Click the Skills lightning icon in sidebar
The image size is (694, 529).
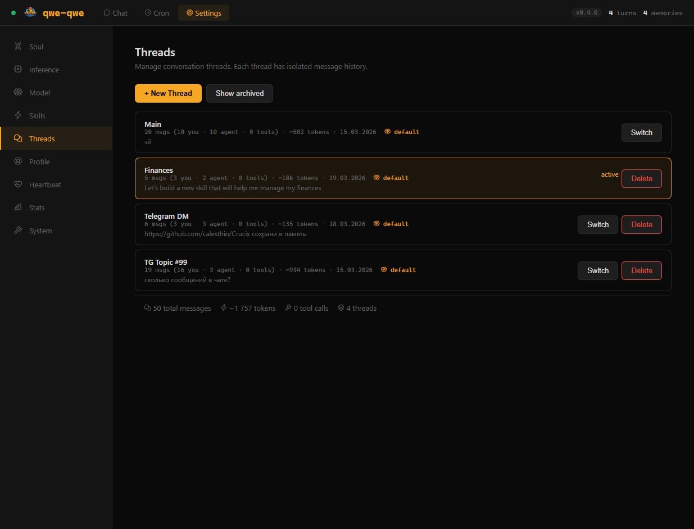18,116
